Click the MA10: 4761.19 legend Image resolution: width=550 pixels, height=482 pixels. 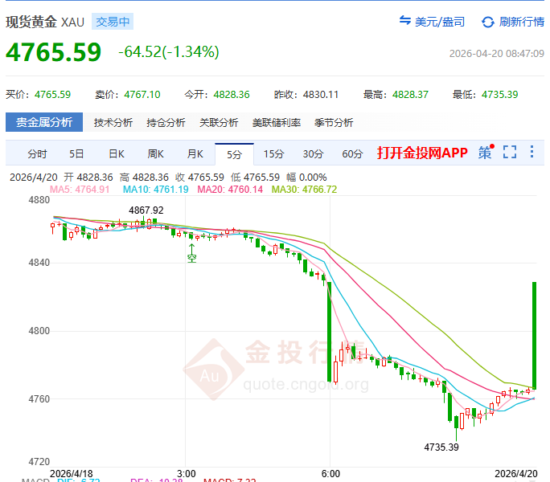tap(155, 190)
